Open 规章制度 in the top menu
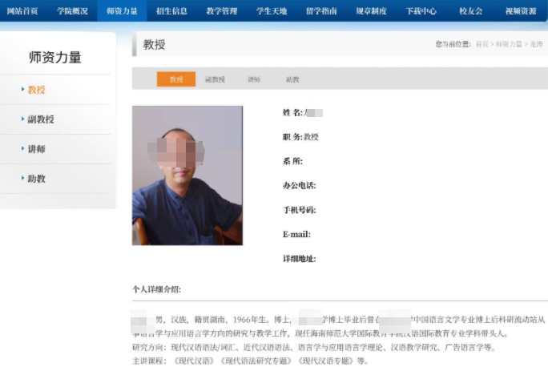 371,11
